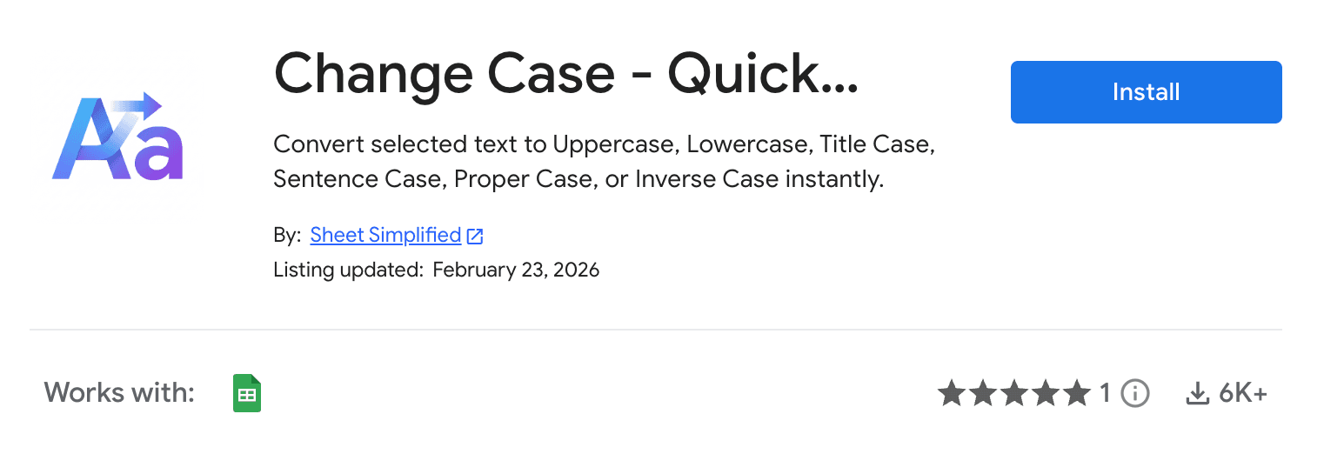Click the "Change Case - Quick..." title

tap(566, 73)
